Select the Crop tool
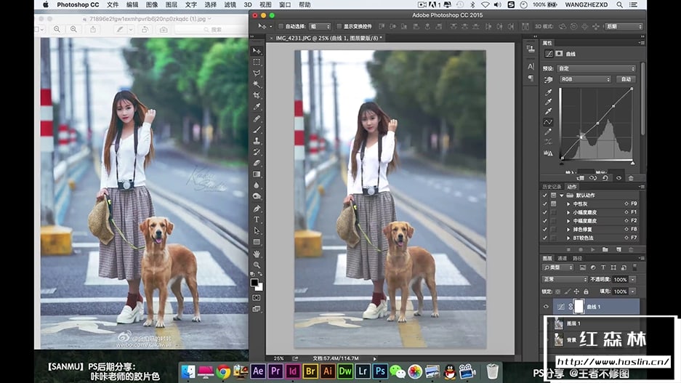The width and height of the screenshot is (681, 383). (257, 95)
